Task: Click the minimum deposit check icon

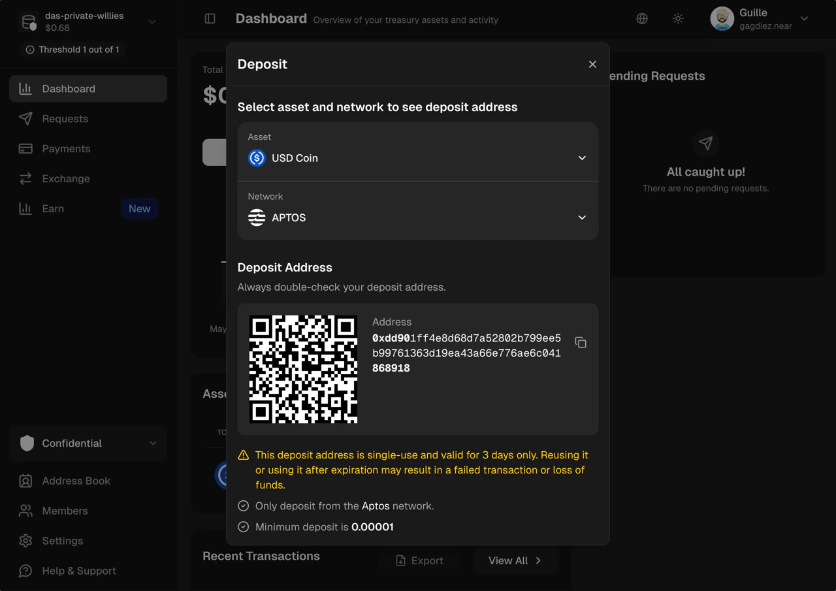Action: [244, 527]
